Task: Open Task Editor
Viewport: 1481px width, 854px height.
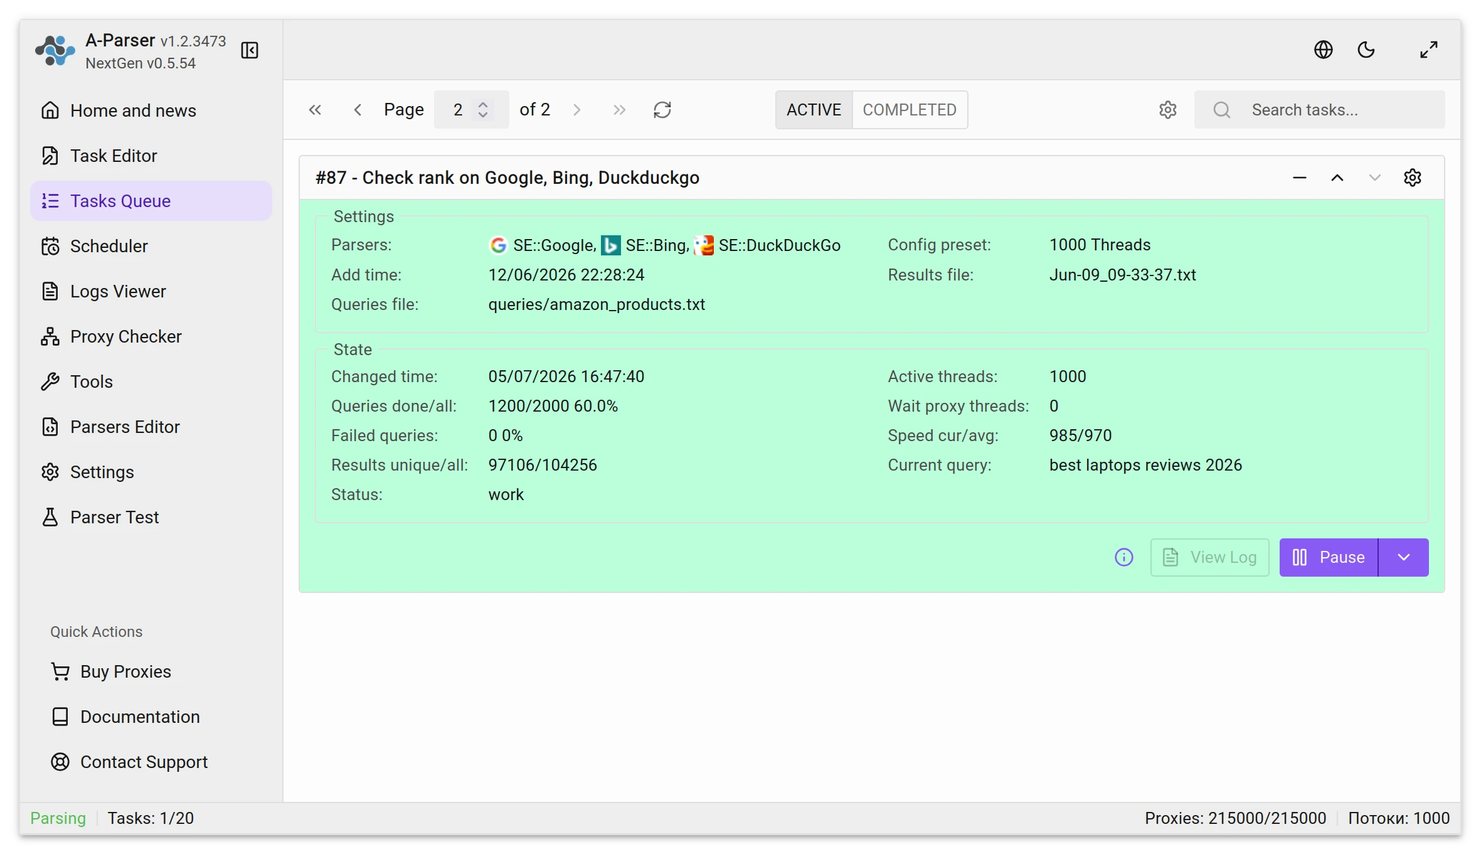Action: pyautogui.click(x=151, y=156)
